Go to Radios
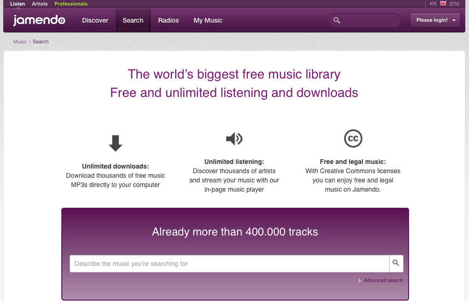 point(168,20)
